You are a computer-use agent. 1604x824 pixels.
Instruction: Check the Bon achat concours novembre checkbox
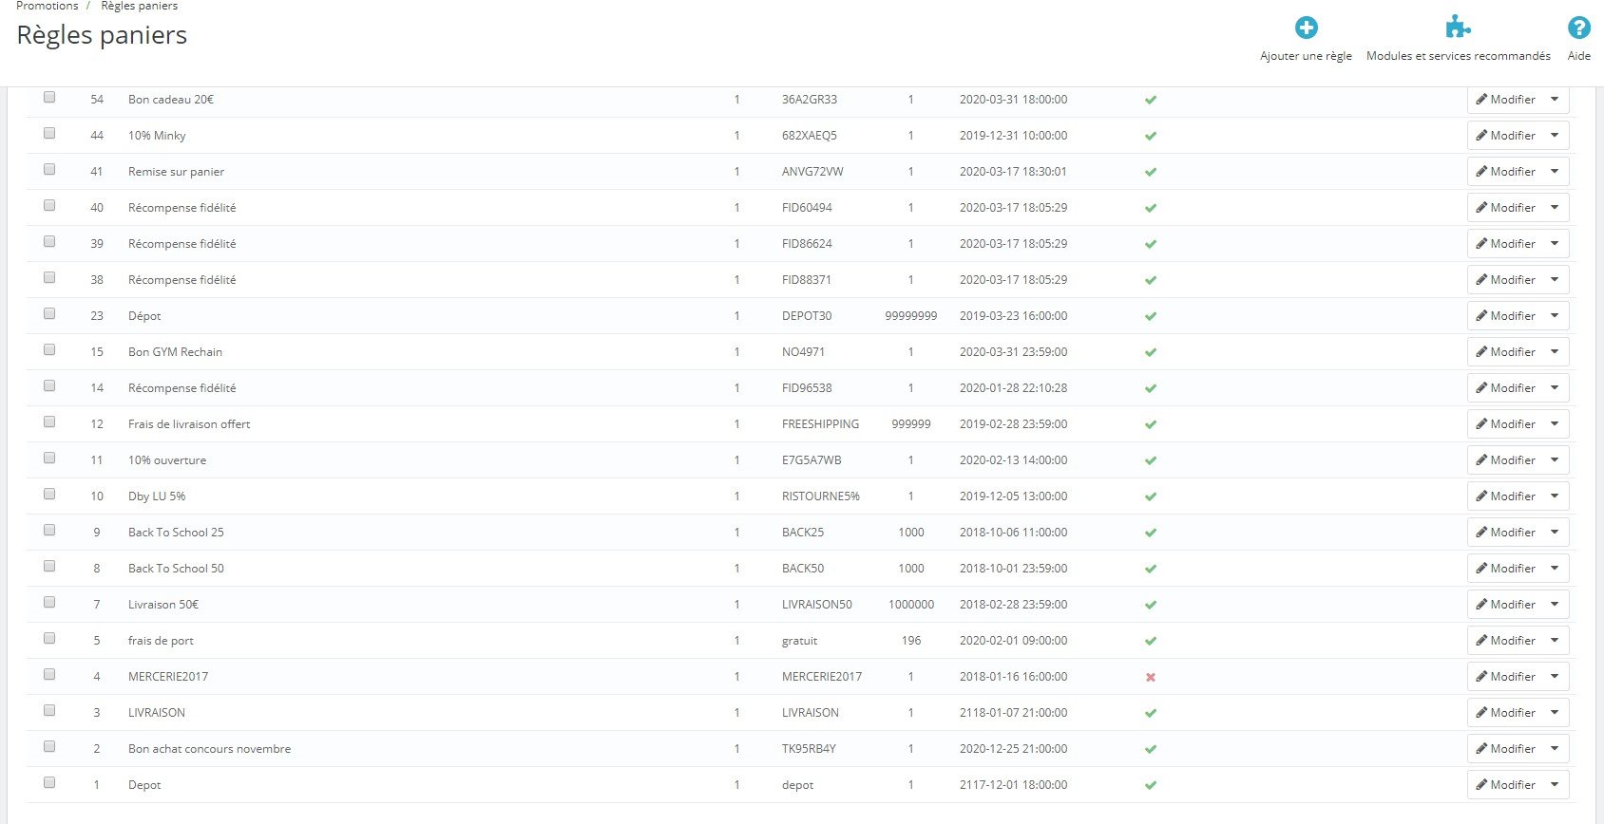click(x=49, y=746)
